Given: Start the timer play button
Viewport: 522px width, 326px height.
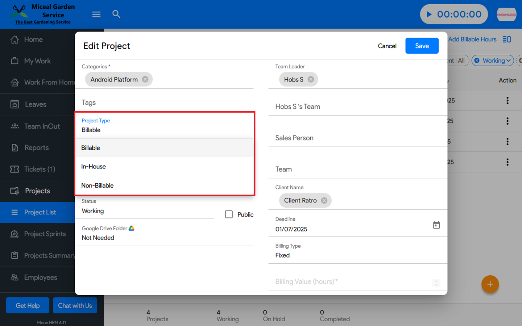Looking at the screenshot, I should (429, 14).
